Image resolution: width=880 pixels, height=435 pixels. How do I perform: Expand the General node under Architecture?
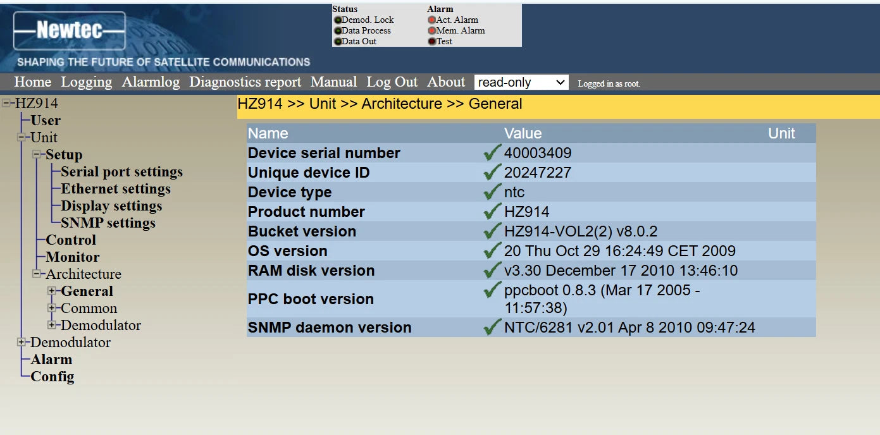pyautogui.click(x=52, y=291)
